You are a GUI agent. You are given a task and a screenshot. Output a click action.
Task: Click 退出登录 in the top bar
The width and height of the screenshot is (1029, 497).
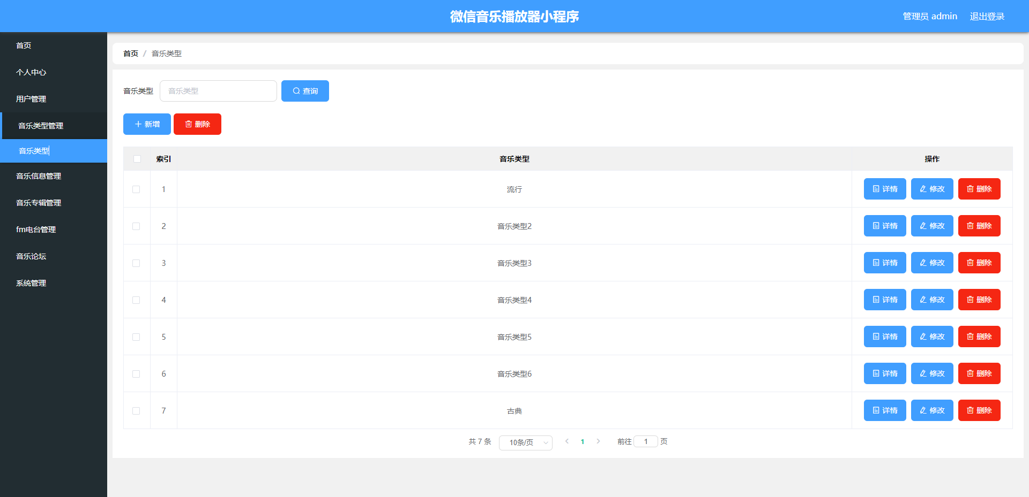point(987,16)
